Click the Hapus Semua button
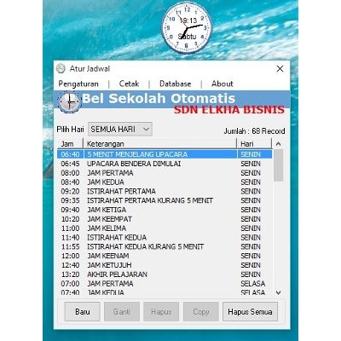 (250, 312)
